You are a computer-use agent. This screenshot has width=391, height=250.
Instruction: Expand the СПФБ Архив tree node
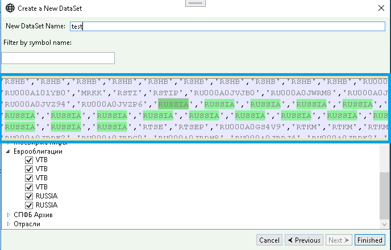point(8,215)
